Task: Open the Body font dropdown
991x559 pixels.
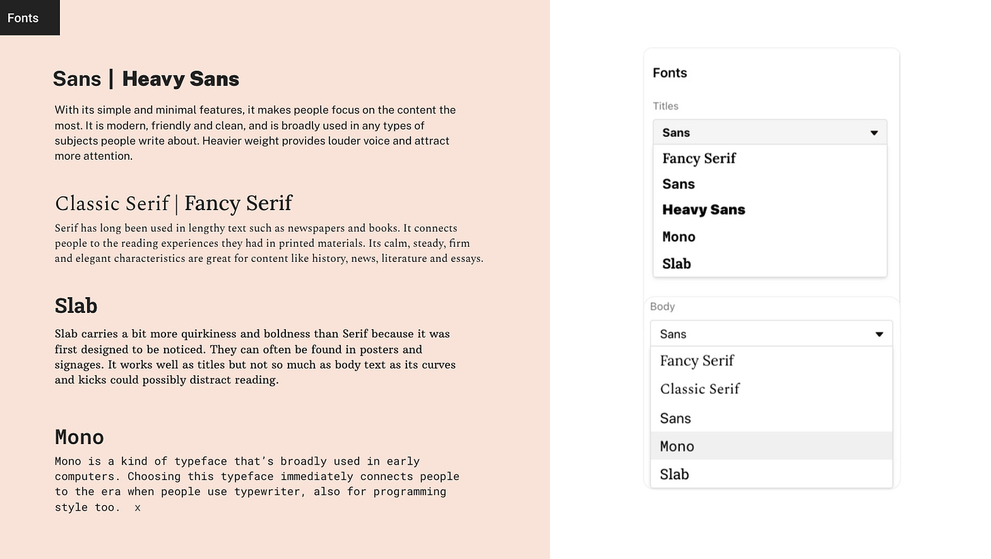Action: tap(749, 333)
